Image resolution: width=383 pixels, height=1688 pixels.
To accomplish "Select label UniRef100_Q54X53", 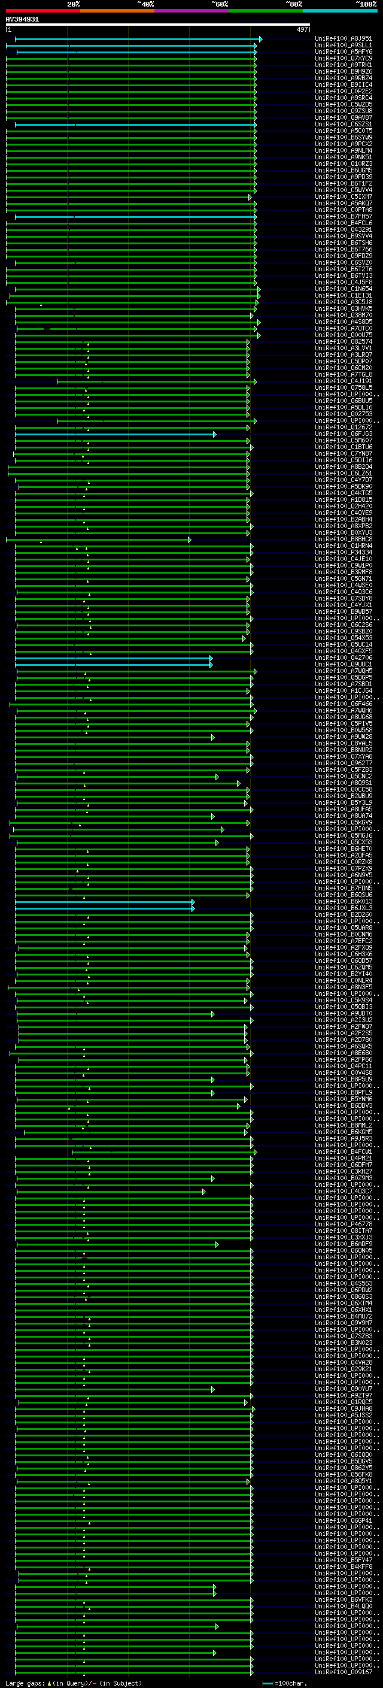I will [343, 638].
